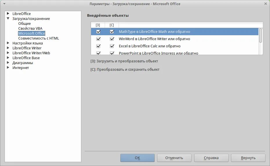The image size is (270, 166).
Task: Toggle MathType load [З] checkbox
Action: click(98, 31)
